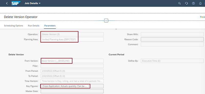Expand the header with chevron button

106,20
